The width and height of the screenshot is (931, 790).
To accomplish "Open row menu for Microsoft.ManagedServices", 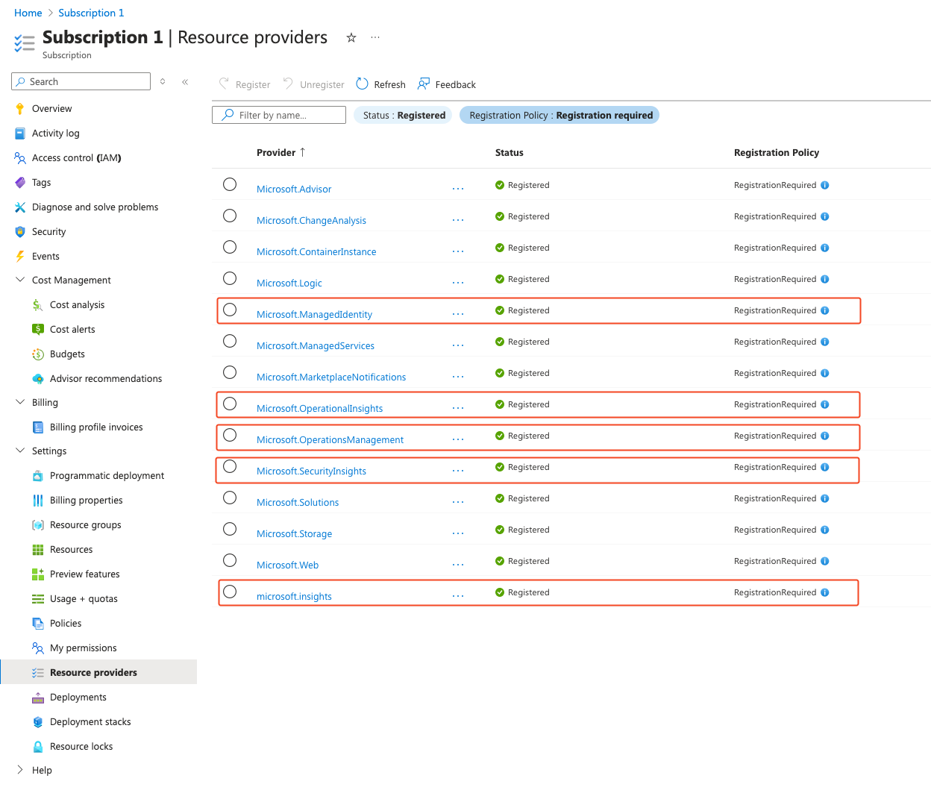I will (458, 345).
